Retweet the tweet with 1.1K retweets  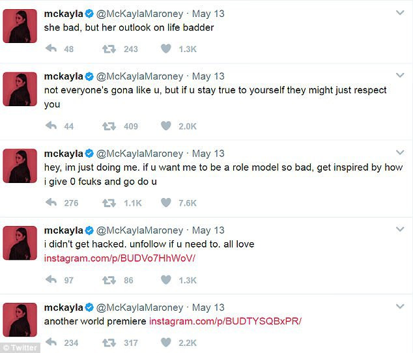click(x=109, y=203)
